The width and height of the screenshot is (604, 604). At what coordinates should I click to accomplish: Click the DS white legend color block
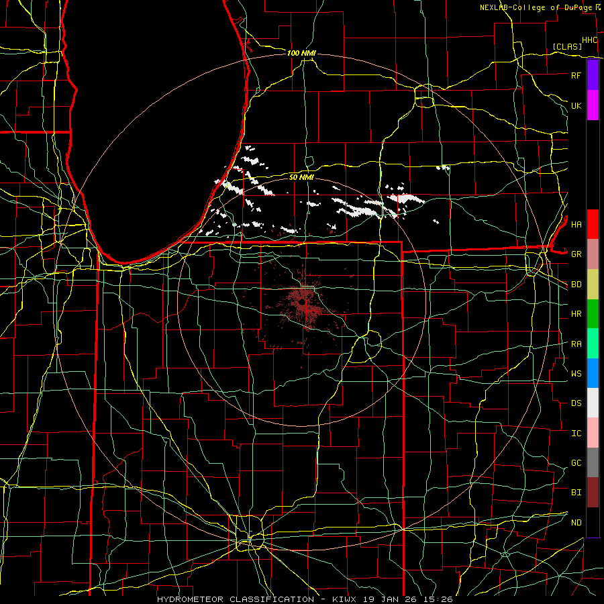(x=593, y=403)
